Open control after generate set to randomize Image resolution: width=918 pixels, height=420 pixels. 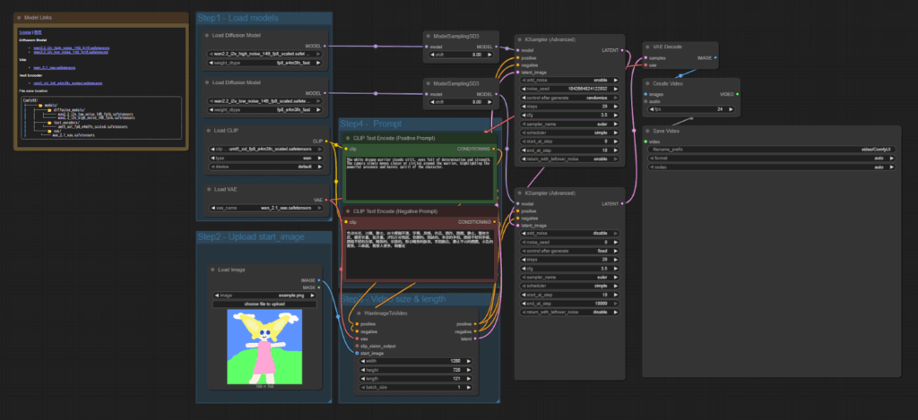click(x=569, y=97)
